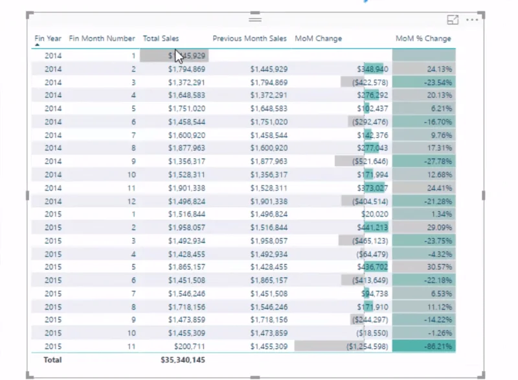Open the More options ellipsis menu
The width and height of the screenshot is (518, 380).
pos(472,20)
